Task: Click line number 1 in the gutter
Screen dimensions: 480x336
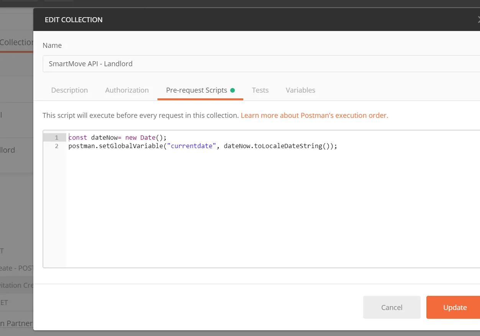Action: point(56,137)
